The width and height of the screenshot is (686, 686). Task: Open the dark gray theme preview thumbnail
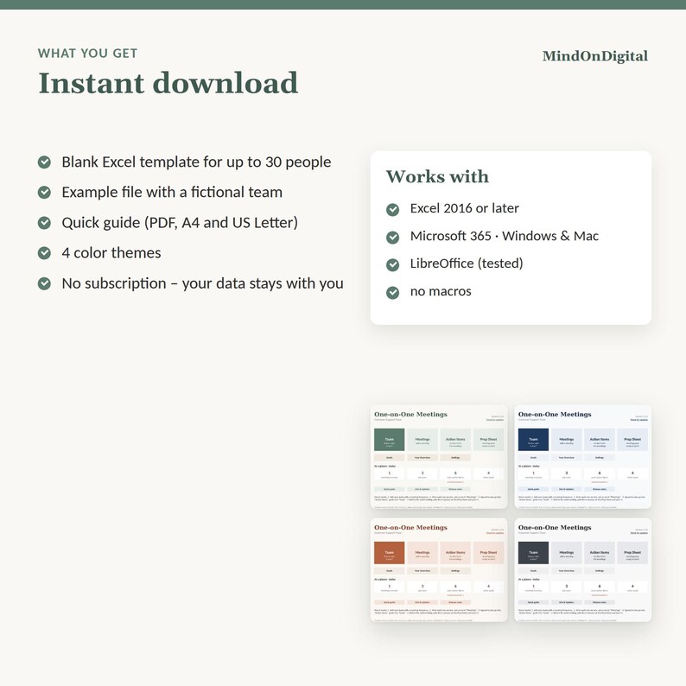pos(582,570)
